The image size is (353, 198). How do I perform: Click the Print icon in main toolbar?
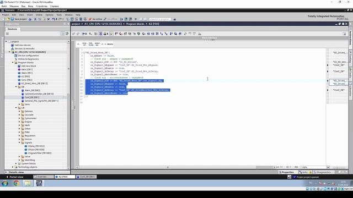(30, 19)
